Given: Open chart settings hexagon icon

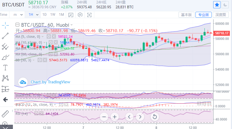Looking at the screenshot, I should pos(80,15).
